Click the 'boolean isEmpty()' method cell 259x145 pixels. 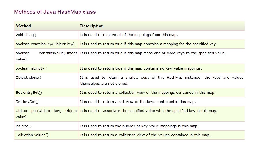coord(46,68)
